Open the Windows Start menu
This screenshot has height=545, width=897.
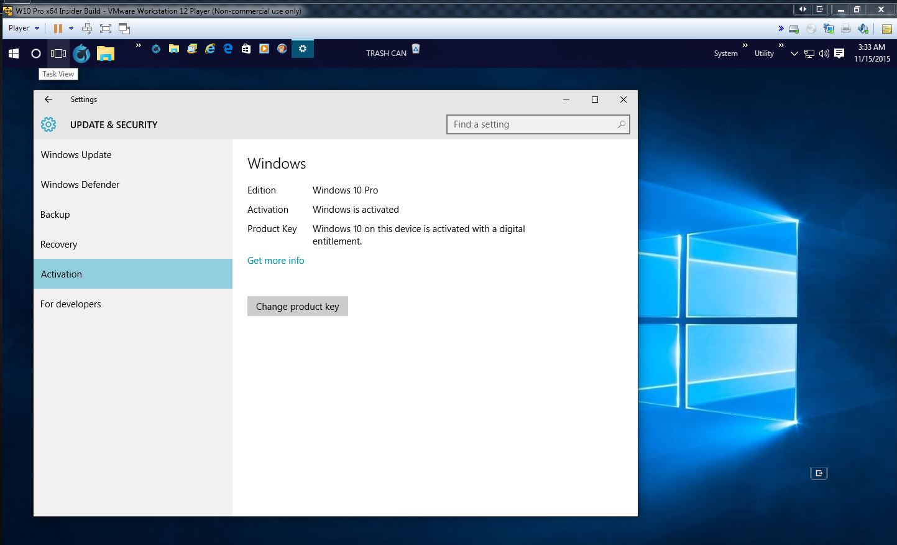(14, 54)
